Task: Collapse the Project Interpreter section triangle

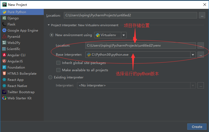Action: click(x=49, y=25)
